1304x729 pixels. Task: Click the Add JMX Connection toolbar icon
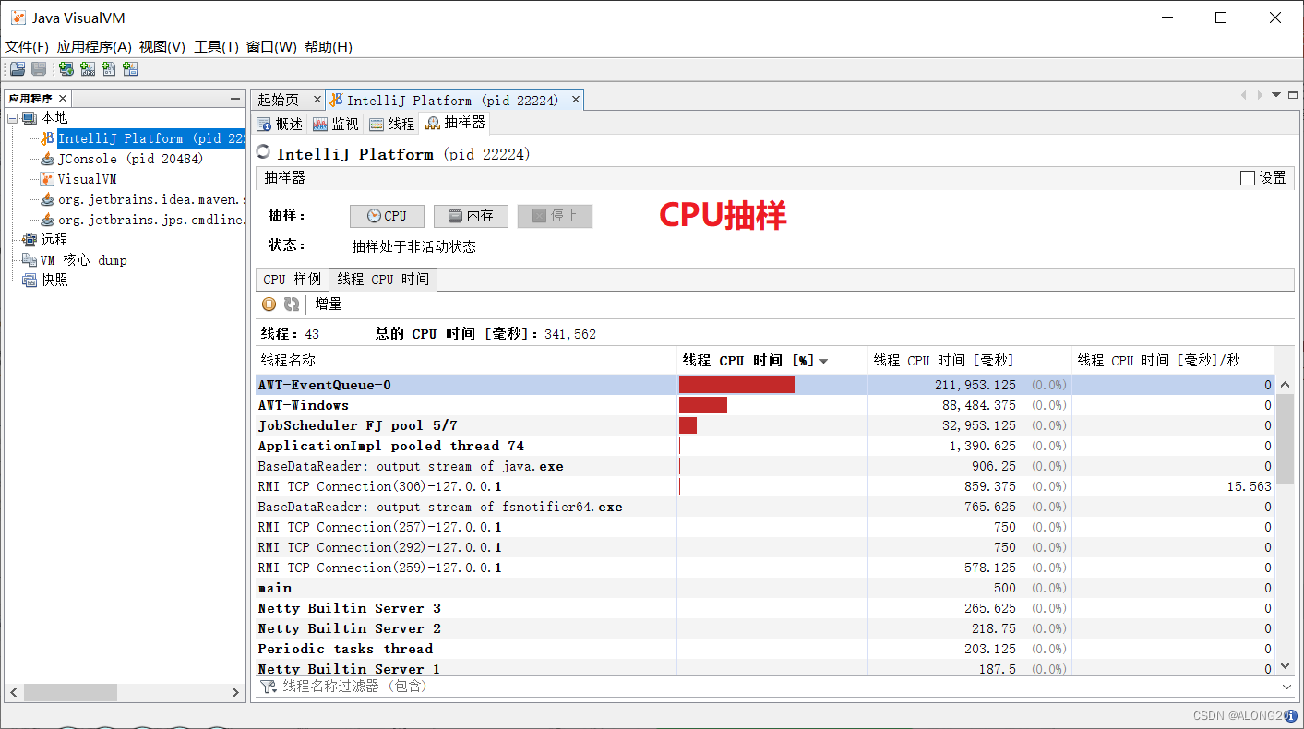(x=88, y=69)
